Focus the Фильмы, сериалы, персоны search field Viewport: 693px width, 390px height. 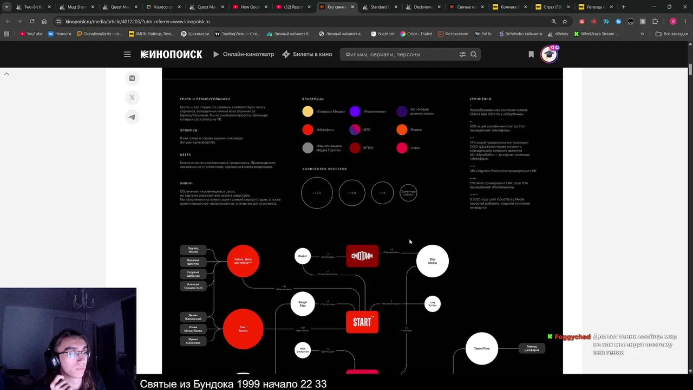[400, 54]
